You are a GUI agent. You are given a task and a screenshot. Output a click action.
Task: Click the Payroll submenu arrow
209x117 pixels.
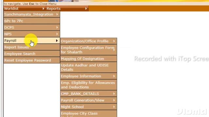(57, 41)
